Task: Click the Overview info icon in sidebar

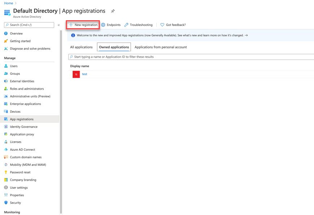Action: click(x=6, y=33)
